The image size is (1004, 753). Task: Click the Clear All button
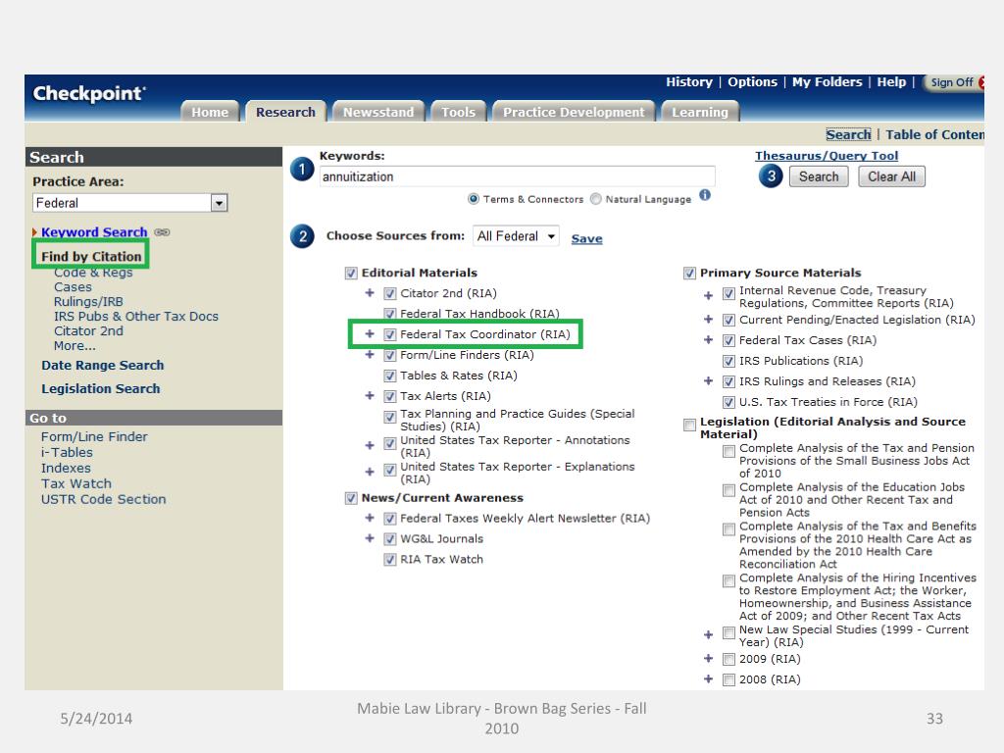[x=891, y=176]
